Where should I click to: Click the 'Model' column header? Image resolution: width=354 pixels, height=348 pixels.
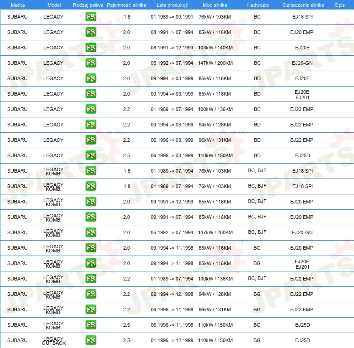[54, 5]
